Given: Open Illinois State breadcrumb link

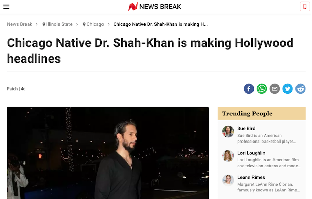Looking at the screenshot, I should [57, 24].
